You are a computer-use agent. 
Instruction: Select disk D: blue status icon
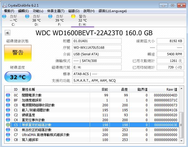click(27, 16)
